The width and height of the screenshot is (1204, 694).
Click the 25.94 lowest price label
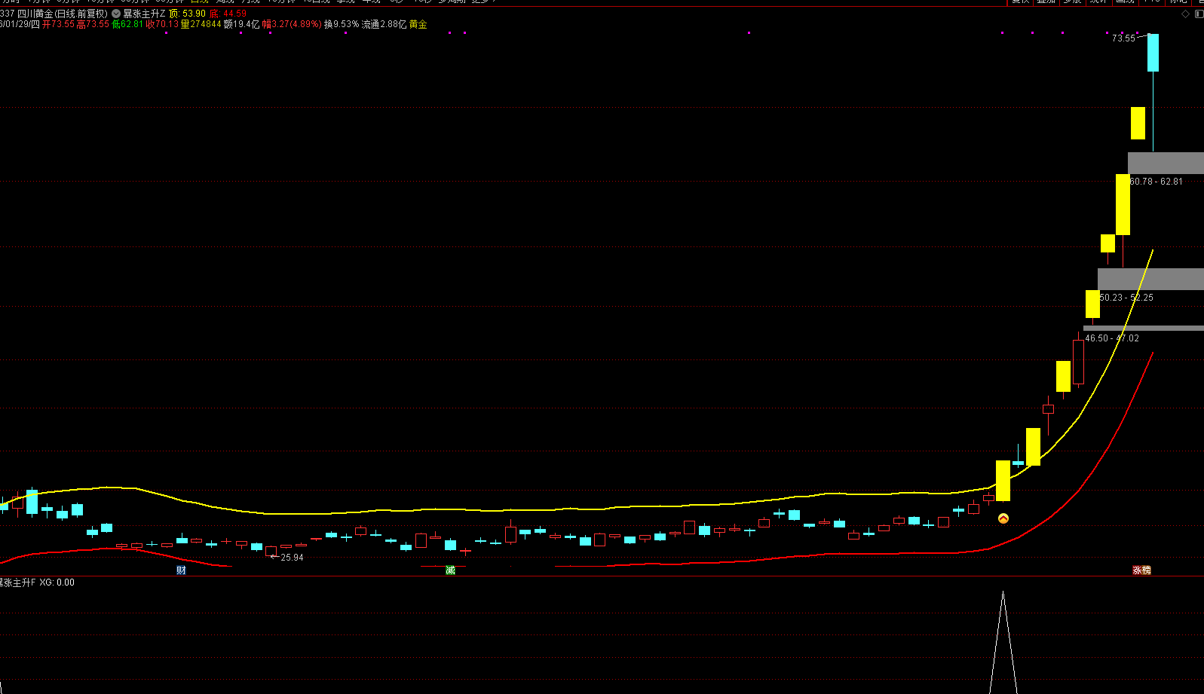tap(292, 558)
